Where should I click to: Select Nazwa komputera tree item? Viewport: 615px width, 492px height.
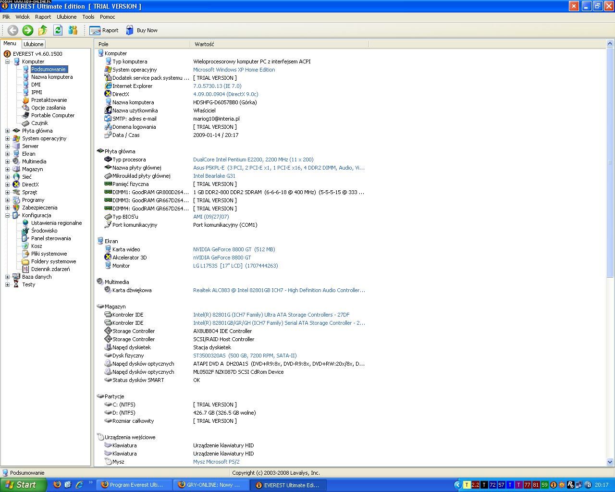(x=52, y=77)
